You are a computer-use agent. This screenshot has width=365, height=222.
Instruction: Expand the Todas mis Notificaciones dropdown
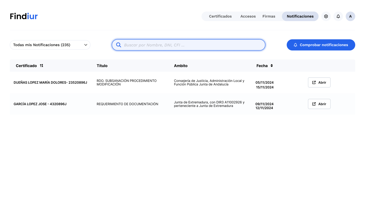50,45
